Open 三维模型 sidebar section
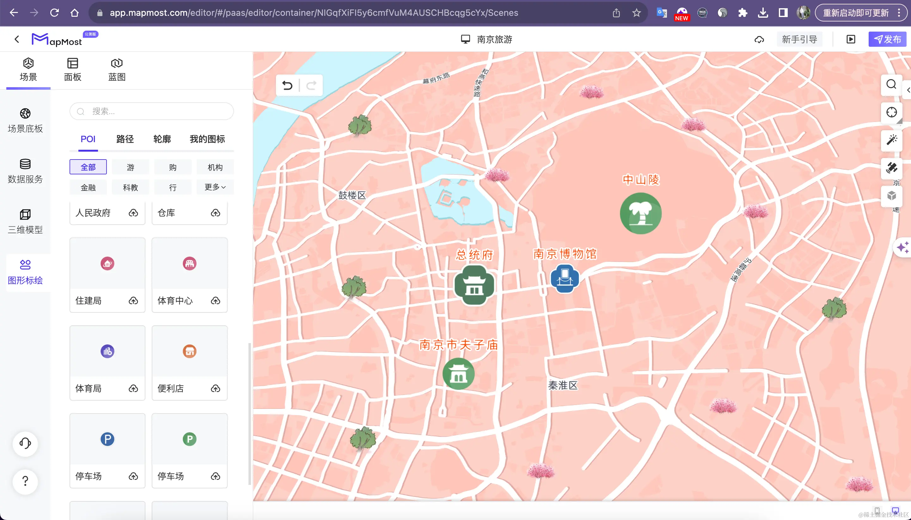The image size is (911, 520). (25, 222)
